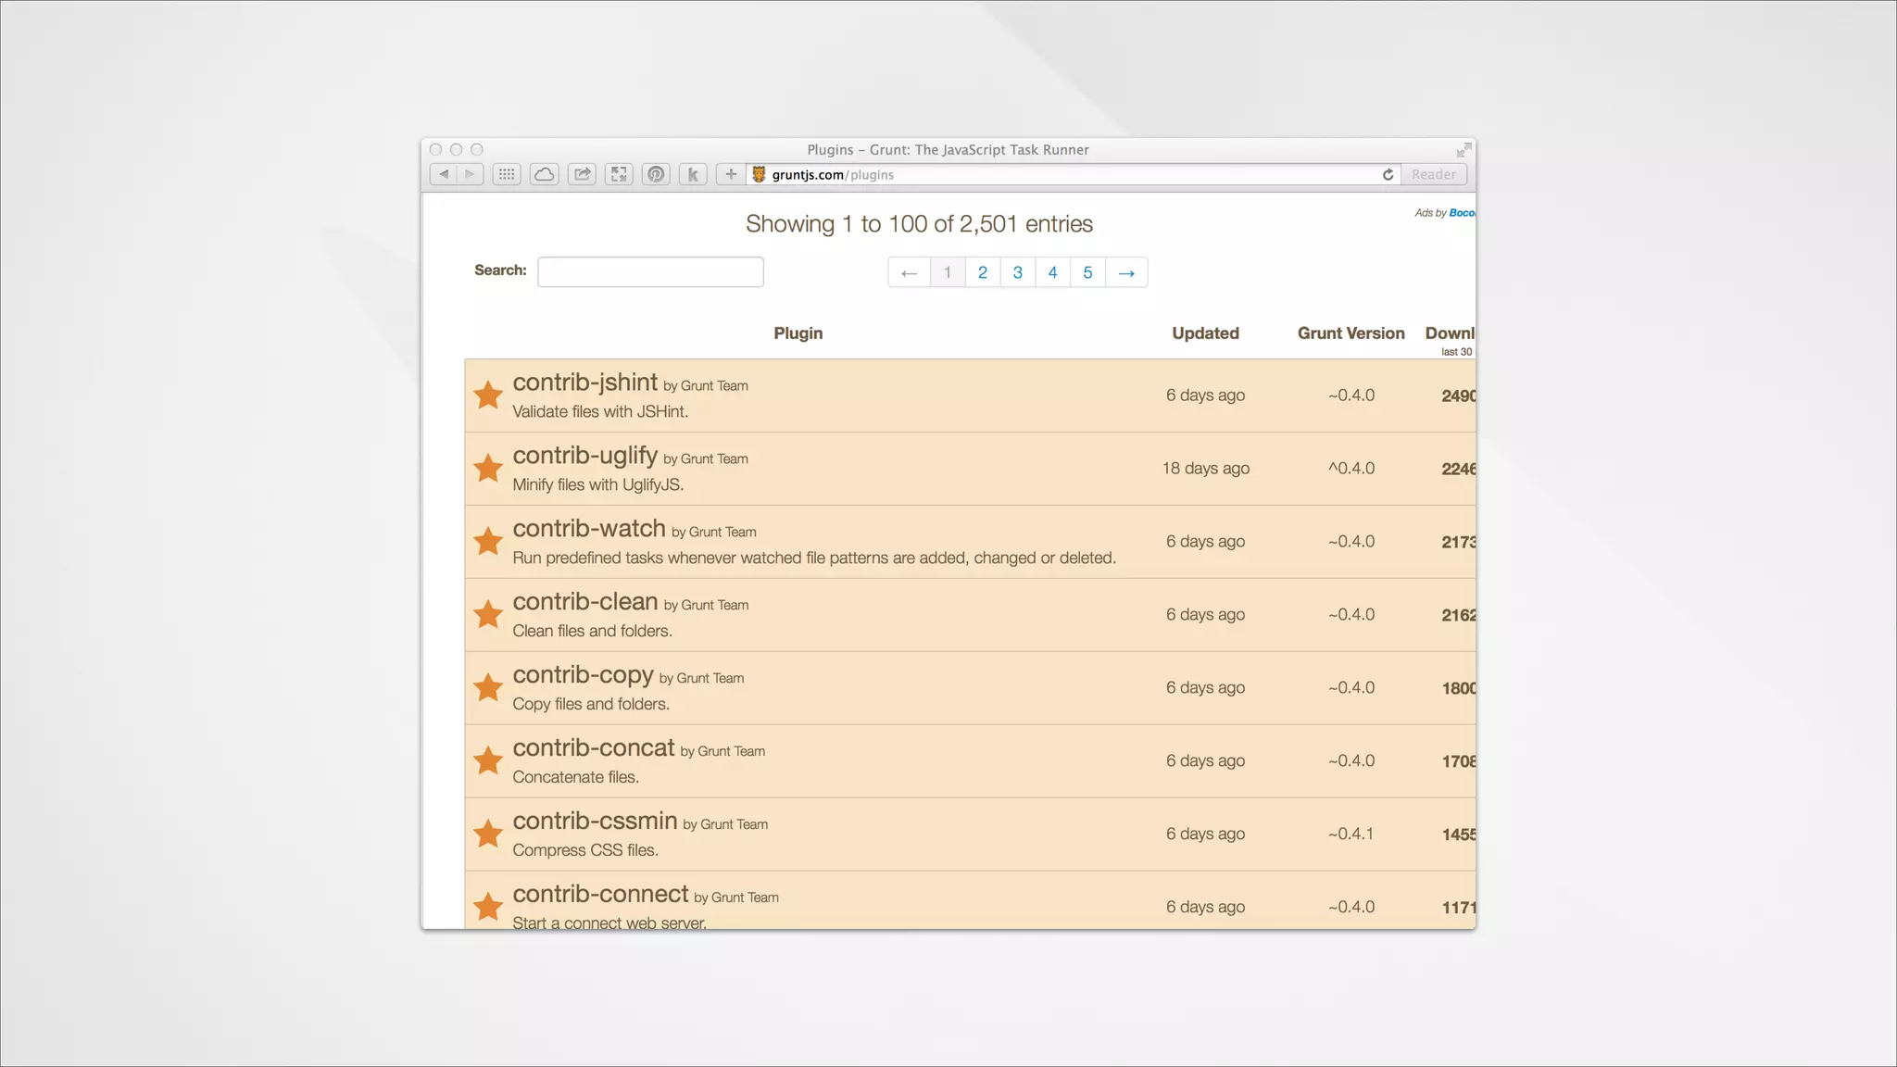The width and height of the screenshot is (1897, 1067).
Task: Jump to pagination page 5
Action: tap(1088, 272)
